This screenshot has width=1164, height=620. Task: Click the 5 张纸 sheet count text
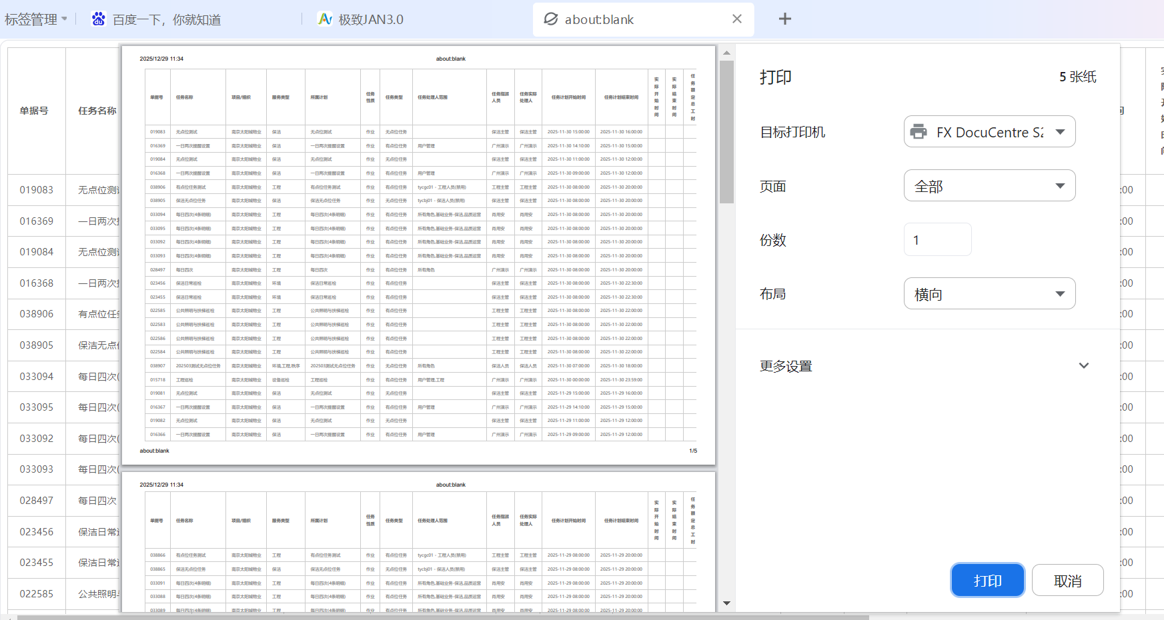click(1078, 77)
